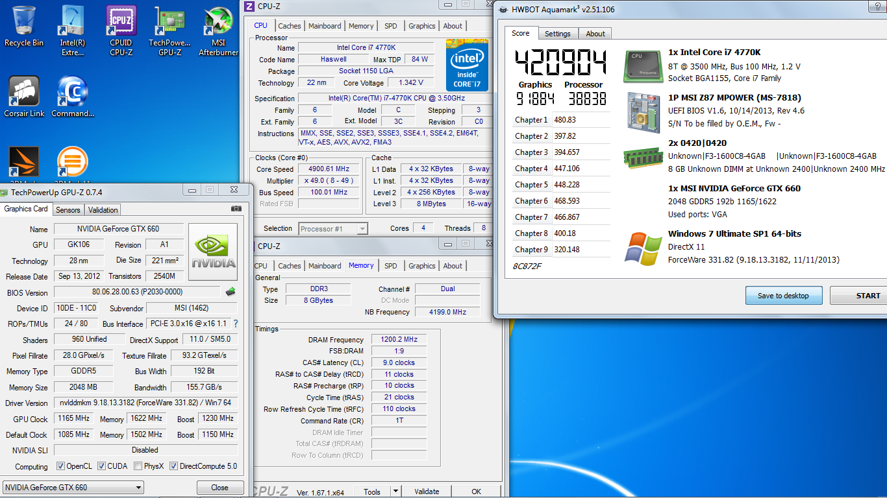Open CPUID CPU-Z desktop shortcut
This screenshot has height=498, width=887.
[x=121, y=30]
